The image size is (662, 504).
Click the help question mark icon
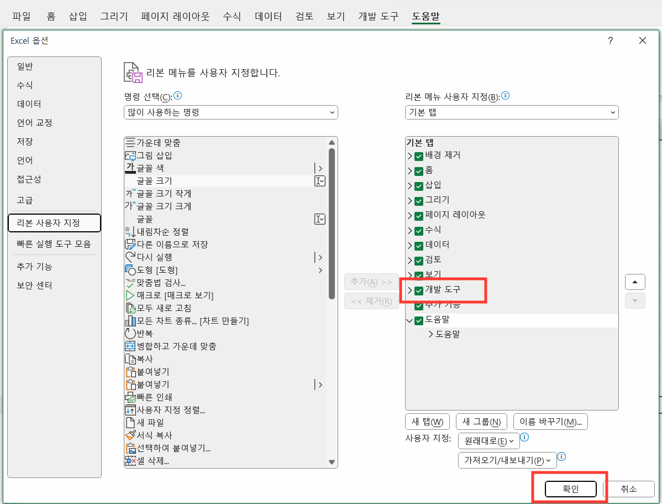click(x=610, y=40)
